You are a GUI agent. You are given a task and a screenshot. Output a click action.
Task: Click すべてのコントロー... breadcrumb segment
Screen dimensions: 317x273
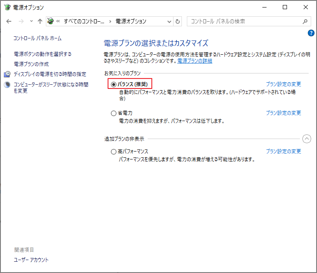point(84,21)
